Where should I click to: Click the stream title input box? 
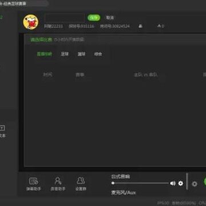click(x=64, y=18)
